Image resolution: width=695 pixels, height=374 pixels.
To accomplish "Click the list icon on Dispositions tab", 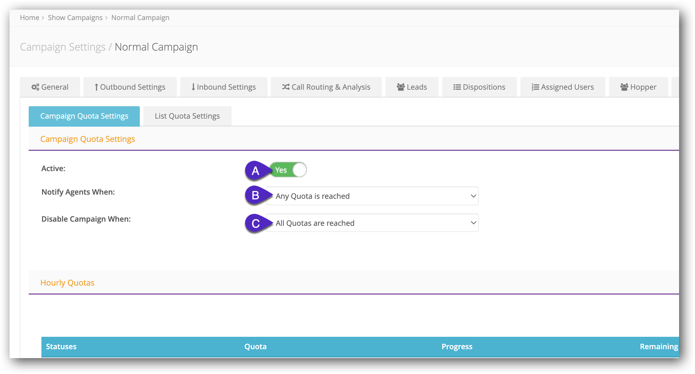I will (x=457, y=87).
